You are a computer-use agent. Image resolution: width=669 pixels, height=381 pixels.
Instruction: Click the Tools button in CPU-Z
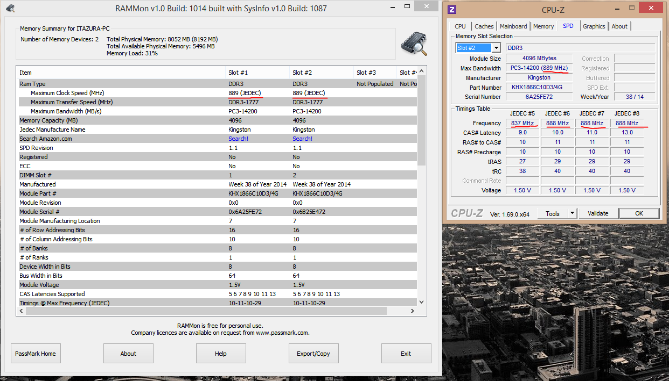tap(553, 213)
